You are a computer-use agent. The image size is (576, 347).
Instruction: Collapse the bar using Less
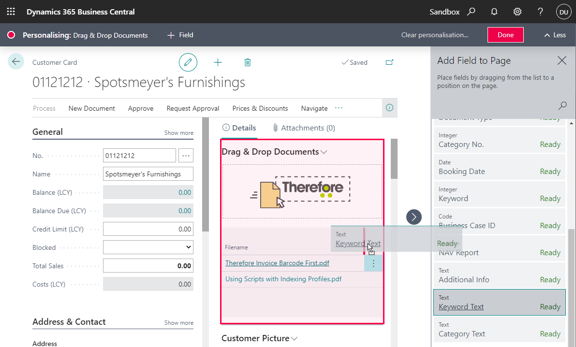tap(555, 35)
